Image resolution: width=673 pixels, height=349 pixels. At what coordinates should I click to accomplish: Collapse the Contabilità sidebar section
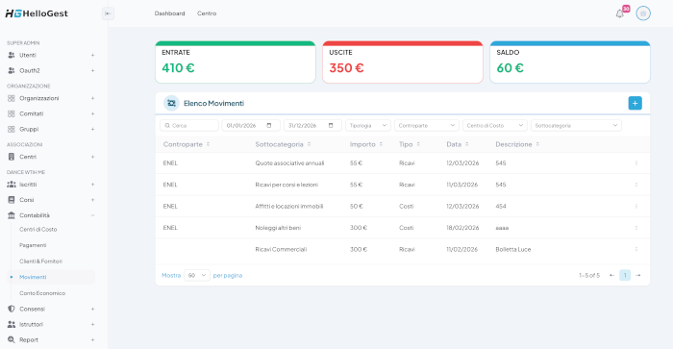pyautogui.click(x=92, y=215)
